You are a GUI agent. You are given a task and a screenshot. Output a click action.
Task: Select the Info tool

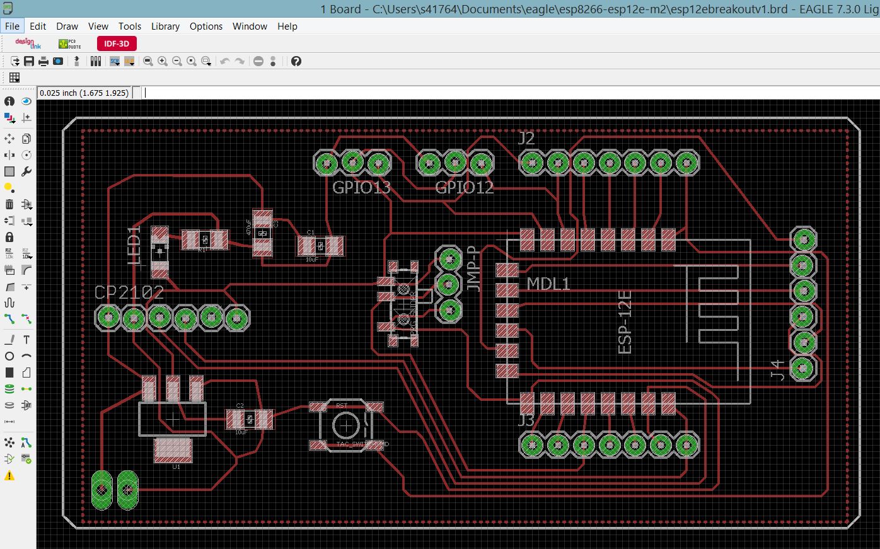(9, 101)
